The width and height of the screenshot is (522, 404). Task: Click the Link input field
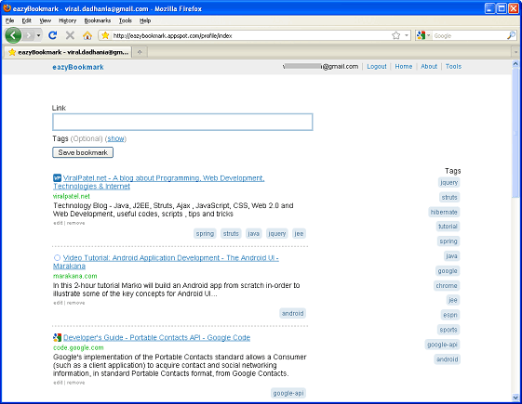tap(182, 122)
